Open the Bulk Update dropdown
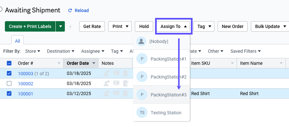 270,26
